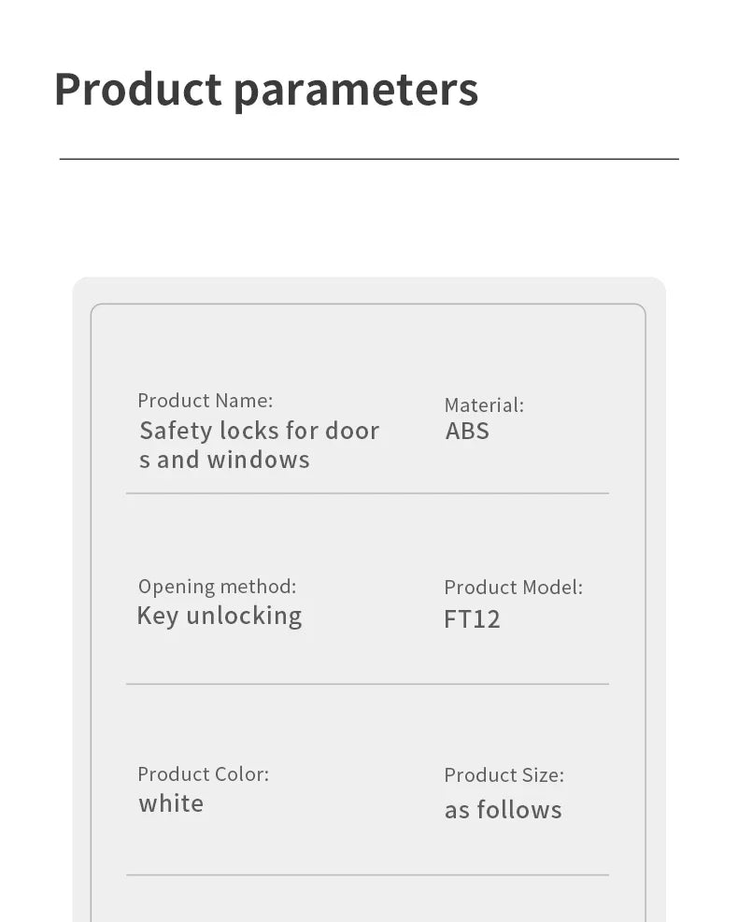The image size is (738, 922).
Task: Click the "as follows" size value
Action: point(503,810)
